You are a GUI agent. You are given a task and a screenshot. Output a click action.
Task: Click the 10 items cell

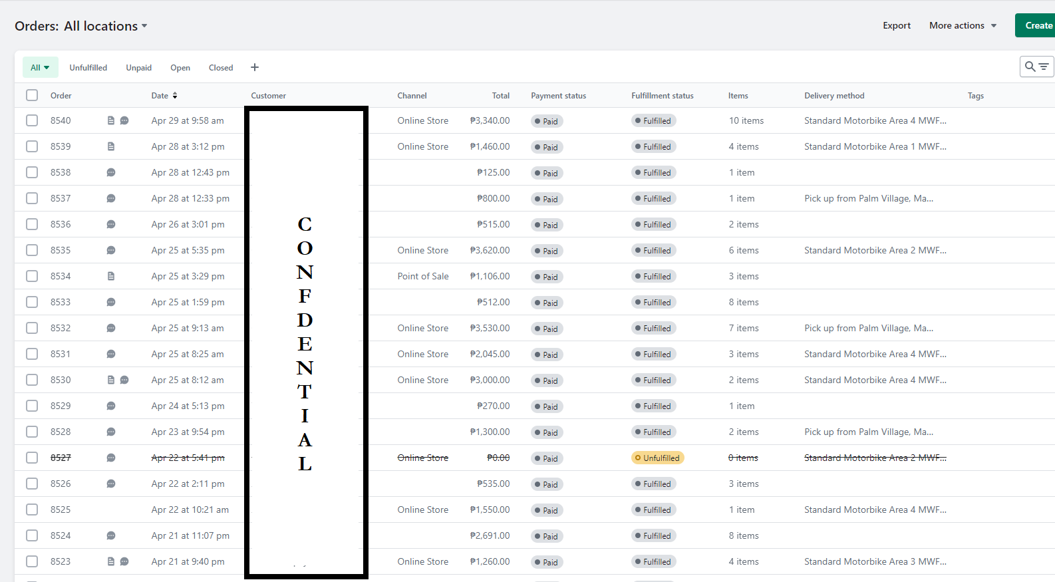[x=746, y=120]
